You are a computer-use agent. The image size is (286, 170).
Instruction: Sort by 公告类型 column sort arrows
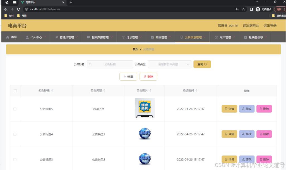pyautogui.click(x=104, y=90)
